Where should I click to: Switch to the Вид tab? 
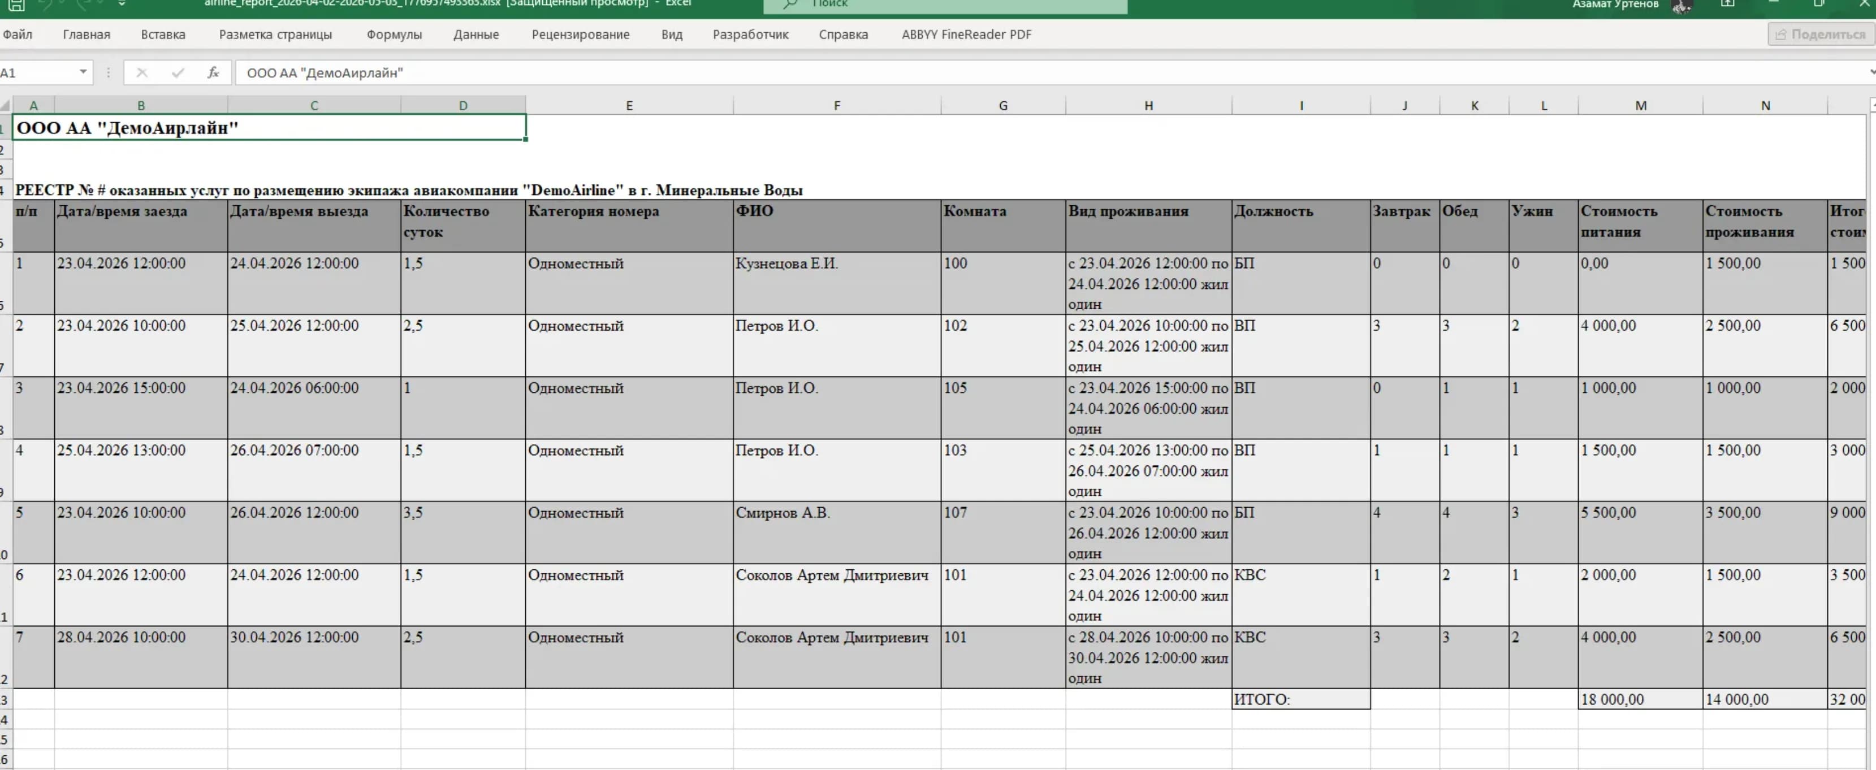coord(672,34)
